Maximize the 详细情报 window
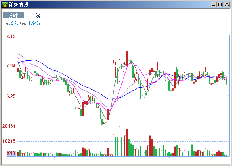Screen dimensions: 232x166 click(220, 5)
